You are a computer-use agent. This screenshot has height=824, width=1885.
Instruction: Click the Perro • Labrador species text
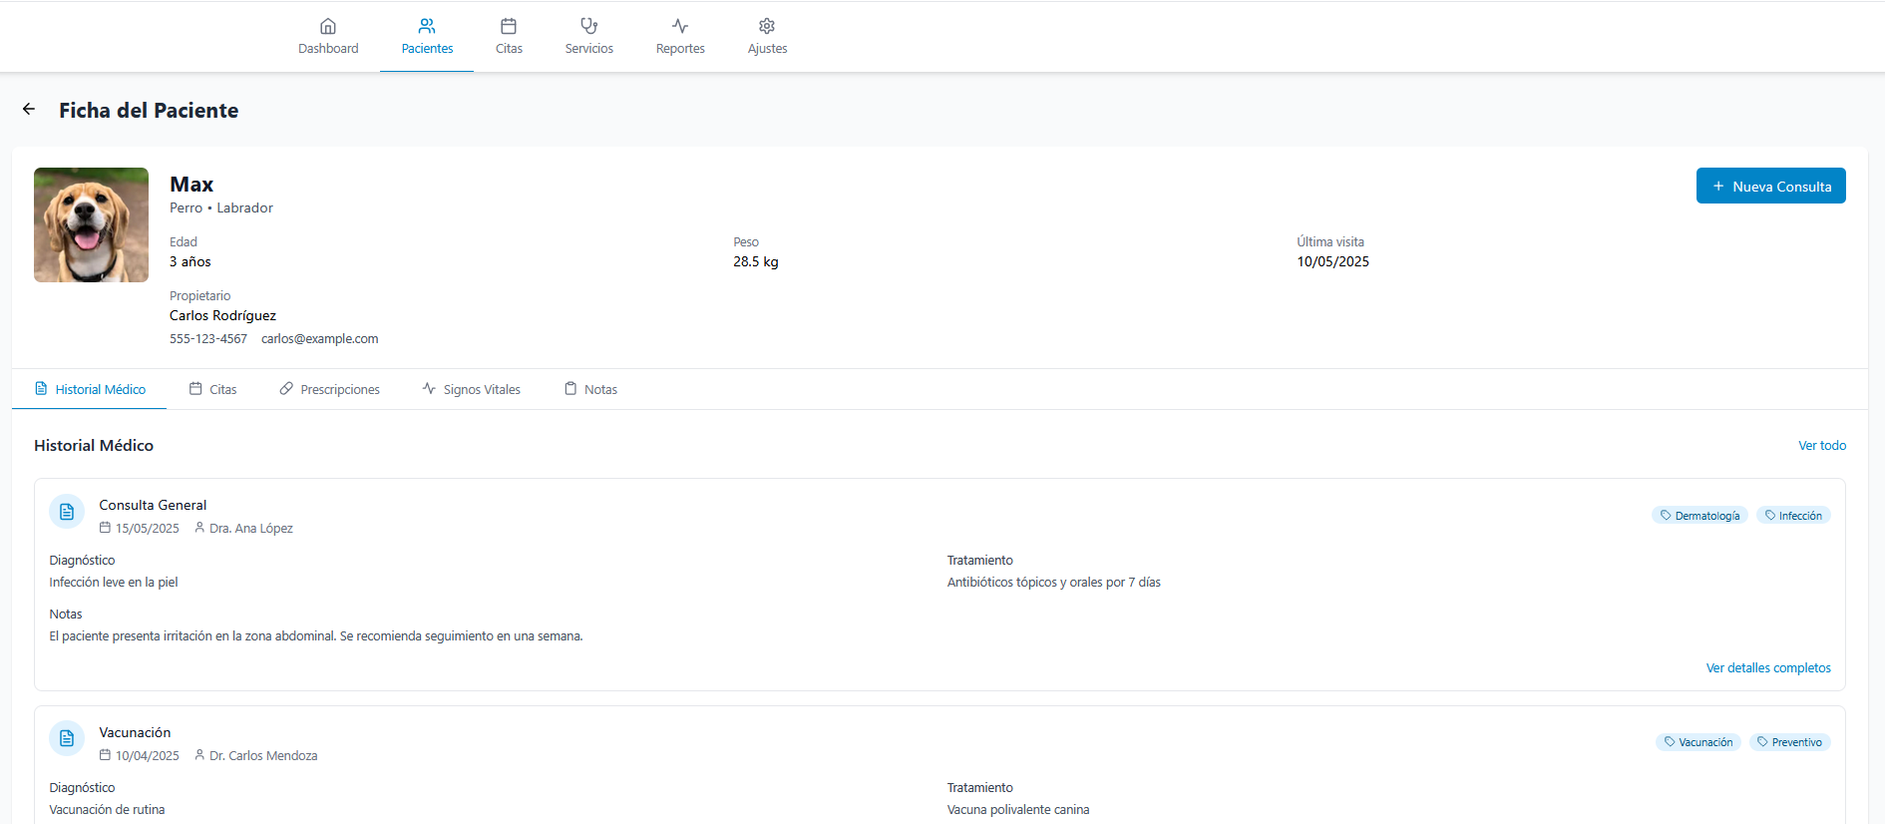[221, 207]
